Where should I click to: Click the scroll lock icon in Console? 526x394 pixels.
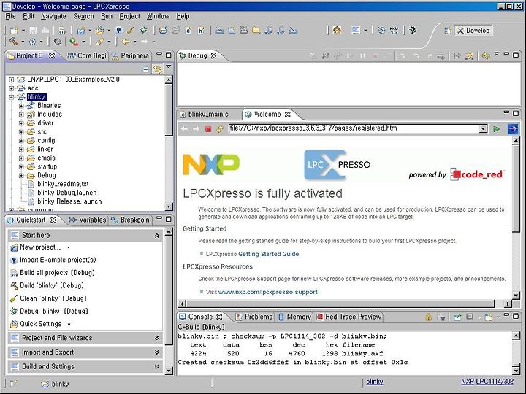(x=428, y=317)
